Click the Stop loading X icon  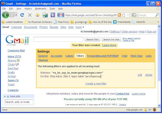click(x=30, y=15)
